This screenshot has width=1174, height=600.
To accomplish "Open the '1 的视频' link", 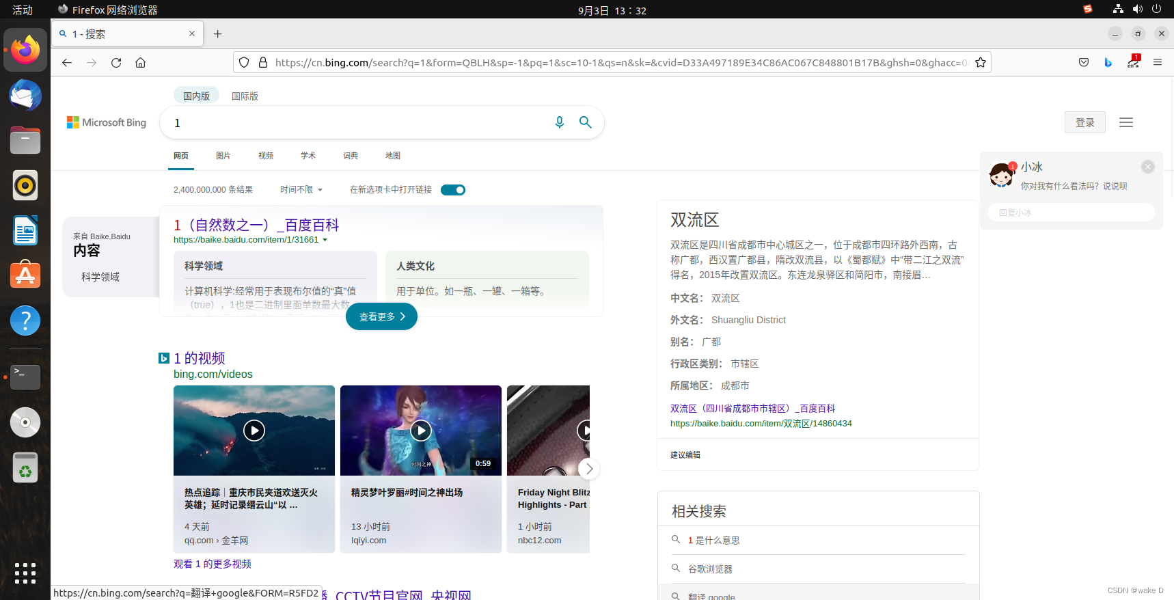I will (x=200, y=358).
